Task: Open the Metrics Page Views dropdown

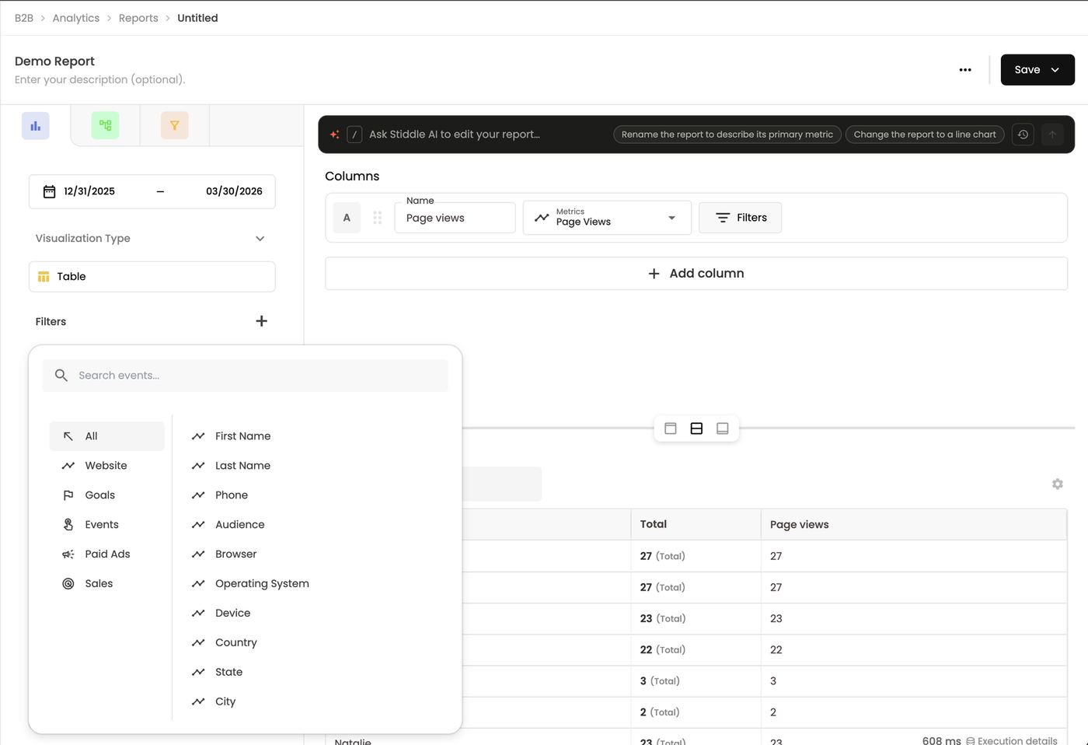Action: point(607,218)
